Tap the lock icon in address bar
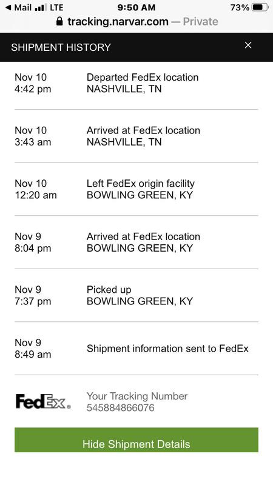This screenshot has height=485, width=273. tap(59, 21)
